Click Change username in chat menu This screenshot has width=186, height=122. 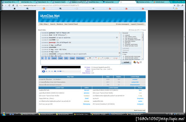[131, 44]
